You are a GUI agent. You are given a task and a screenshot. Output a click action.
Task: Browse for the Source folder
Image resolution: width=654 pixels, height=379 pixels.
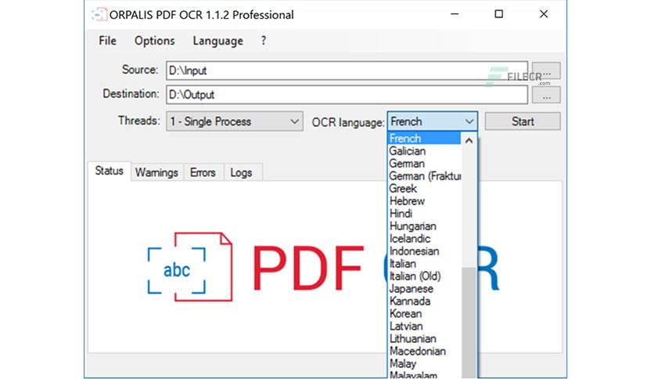coord(546,71)
